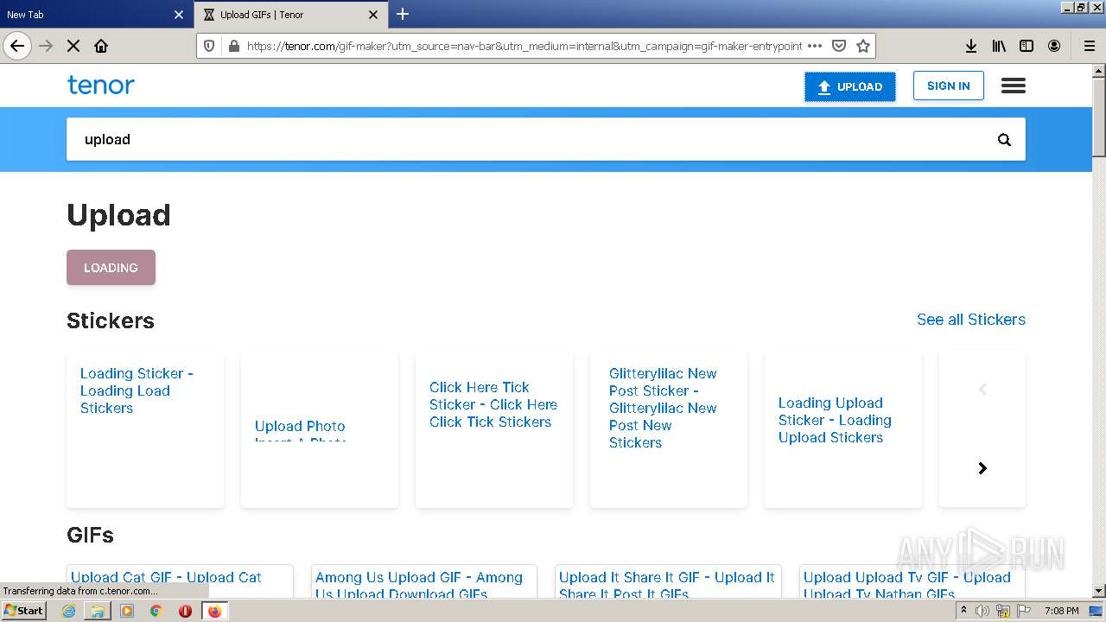Click the blue UPLOAD button
The image size is (1106, 622).
point(850,86)
